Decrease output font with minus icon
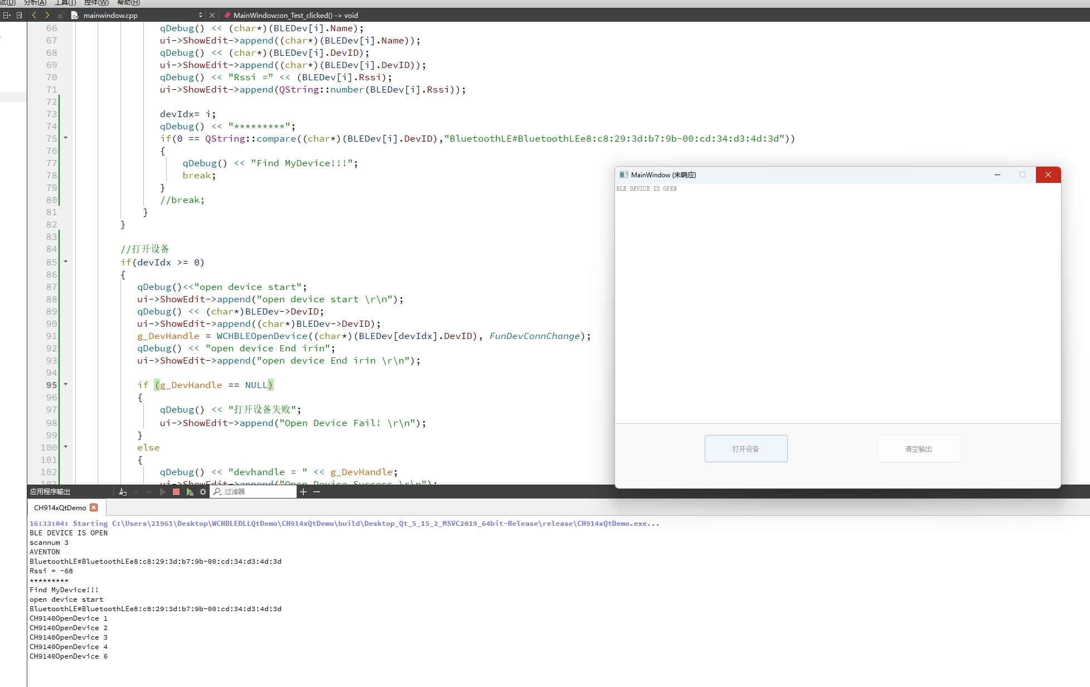This screenshot has height=687, width=1090. point(317,492)
